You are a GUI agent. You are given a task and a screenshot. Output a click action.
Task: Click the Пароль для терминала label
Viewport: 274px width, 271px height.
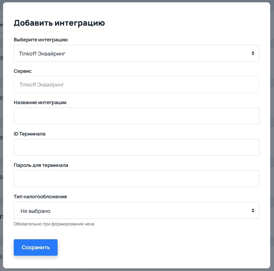click(x=41, y=165)
